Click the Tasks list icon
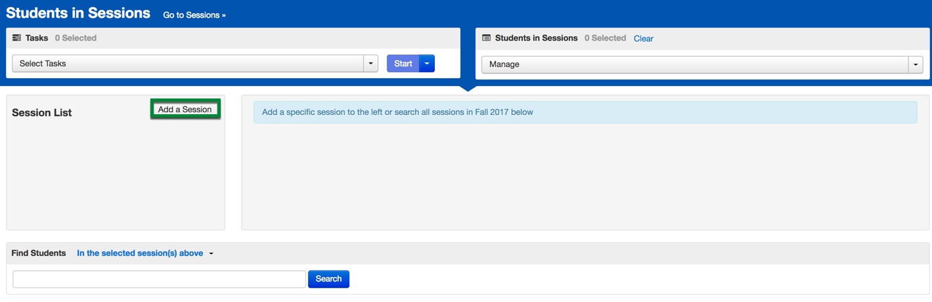This screenshot has width=932, height=302. [x=17, y=38]
